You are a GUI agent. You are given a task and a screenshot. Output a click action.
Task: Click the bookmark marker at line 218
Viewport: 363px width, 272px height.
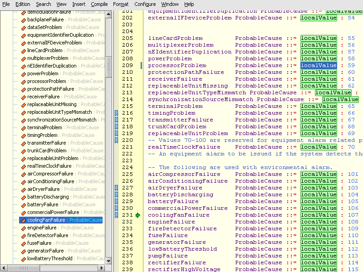117,126
